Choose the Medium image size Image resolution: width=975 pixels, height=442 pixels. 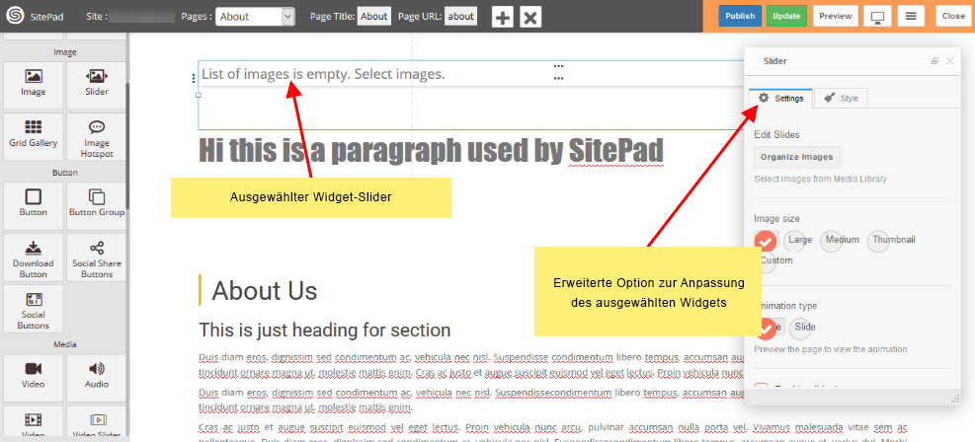840,241
